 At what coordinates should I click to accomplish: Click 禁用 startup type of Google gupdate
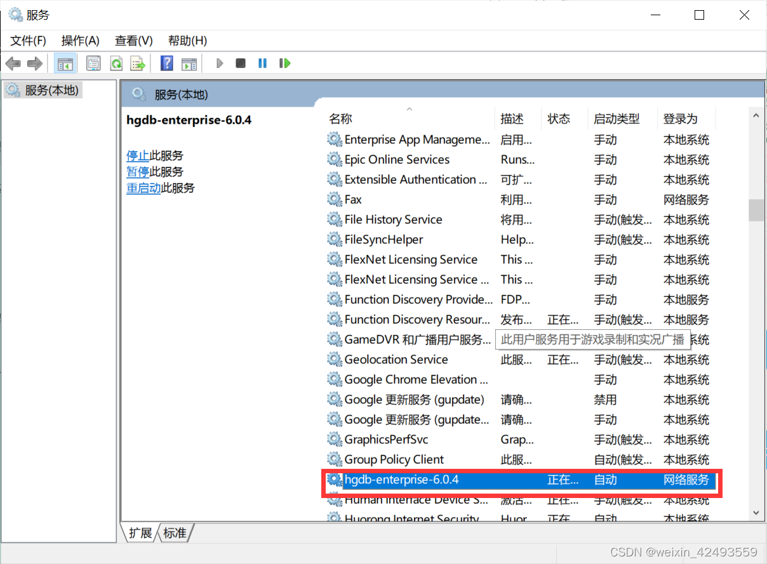click(605, 400)
